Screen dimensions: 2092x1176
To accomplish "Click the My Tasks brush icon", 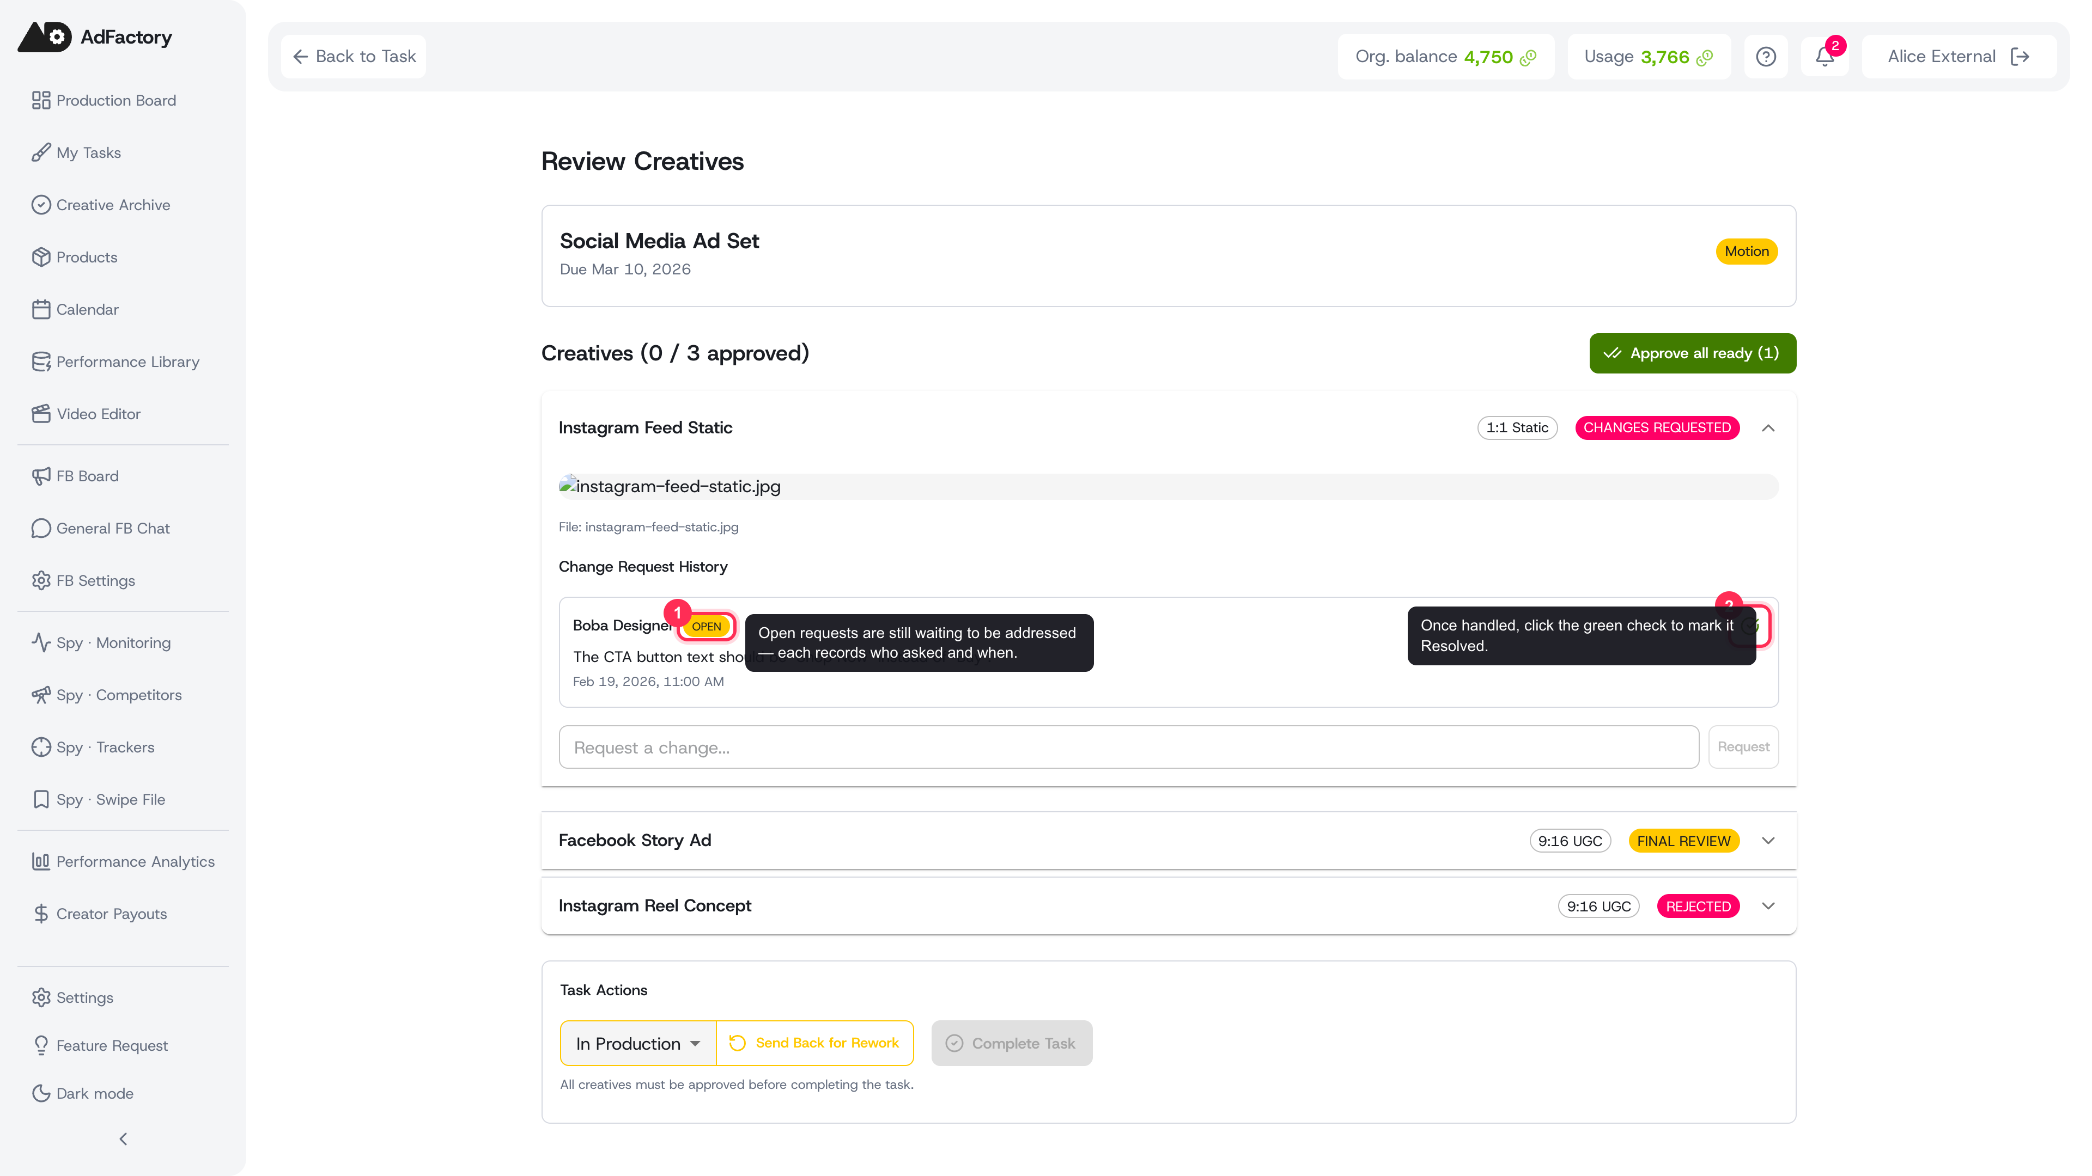I will click(41, 152).
